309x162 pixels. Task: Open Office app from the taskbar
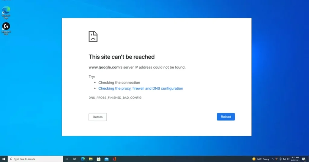point(114,159)
